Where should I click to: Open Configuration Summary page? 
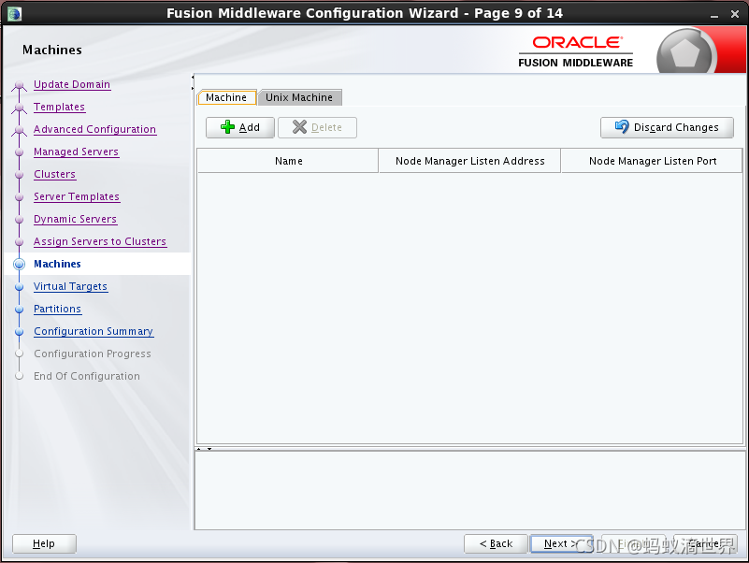94,332
